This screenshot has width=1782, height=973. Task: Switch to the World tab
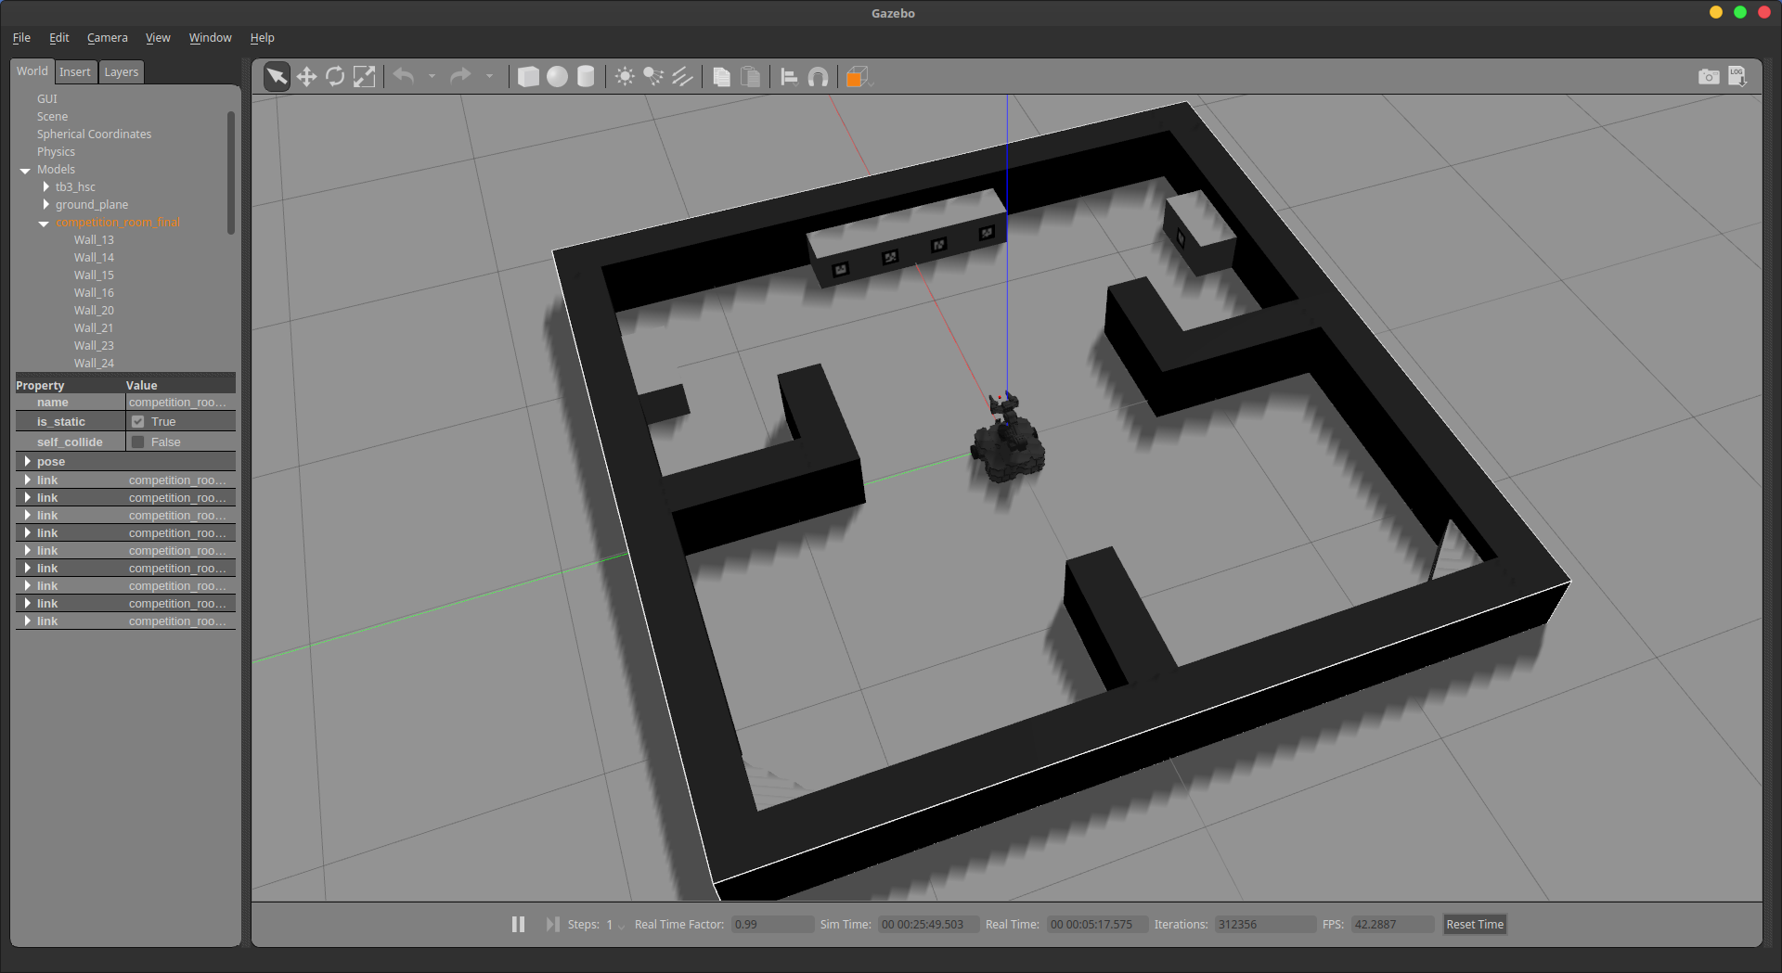[32, 71]
